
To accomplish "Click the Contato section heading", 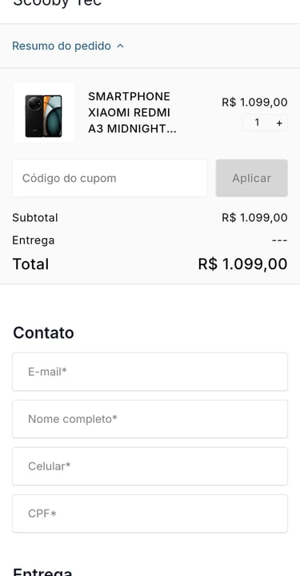I will coord(43,332).
